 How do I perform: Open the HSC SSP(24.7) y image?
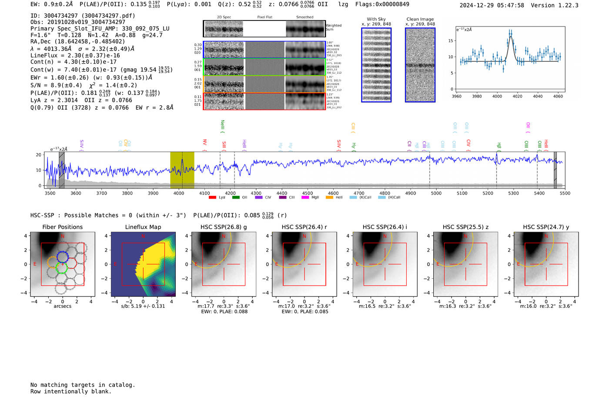(x=546, y=264)
